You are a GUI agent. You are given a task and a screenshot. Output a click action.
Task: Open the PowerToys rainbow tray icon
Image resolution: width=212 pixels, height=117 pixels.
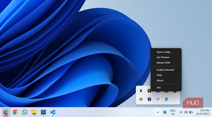pos(141,99)
